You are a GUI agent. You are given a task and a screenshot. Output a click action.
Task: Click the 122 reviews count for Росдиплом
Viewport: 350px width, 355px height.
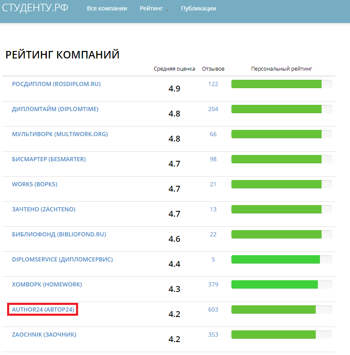(x=213, y=84)
